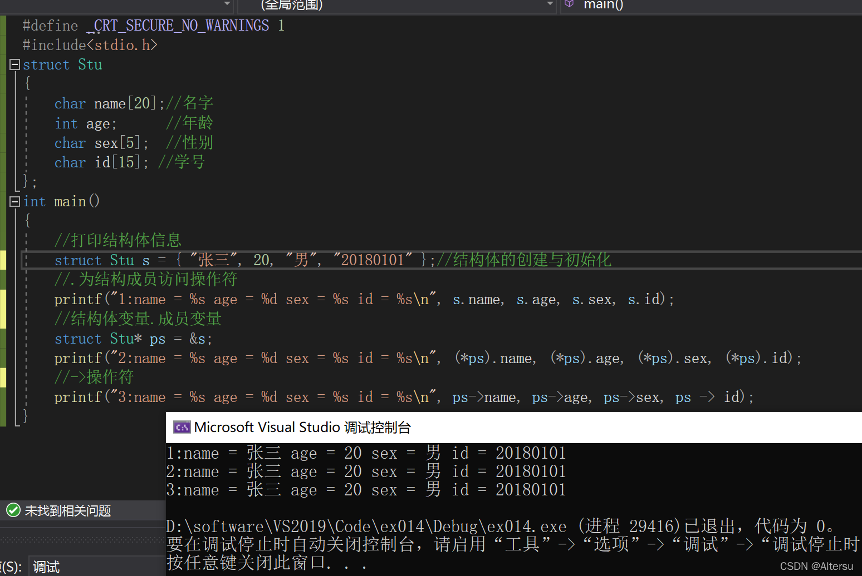Click the printf using ps->name
The image size is (862, 576).
[404, 397]
